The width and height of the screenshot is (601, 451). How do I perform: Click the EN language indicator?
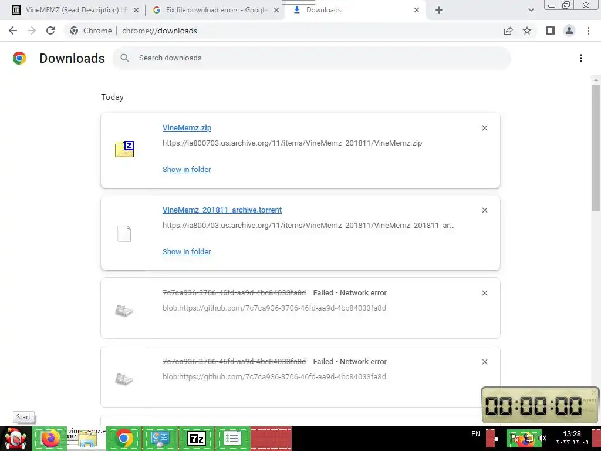tap(475, 434)
